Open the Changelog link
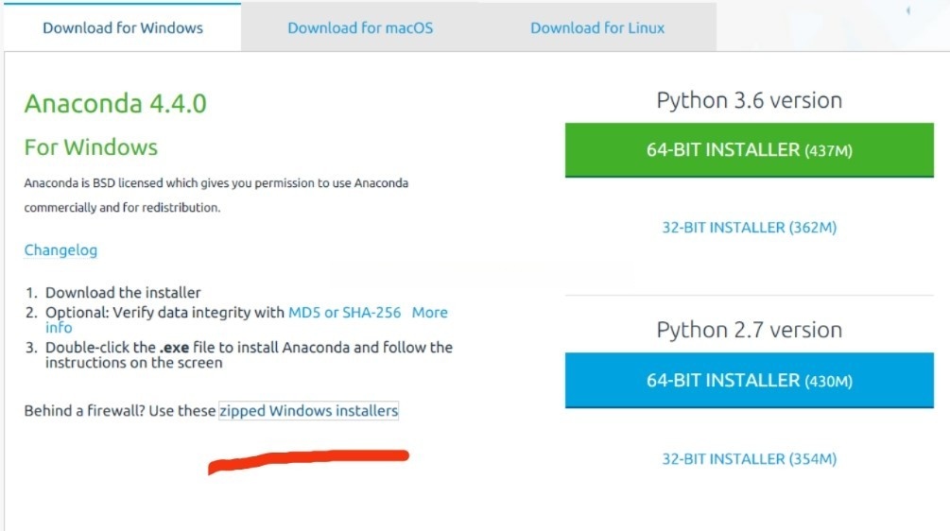Image resolution: width=950 pixels, height=531 pixels. point(60,250)
